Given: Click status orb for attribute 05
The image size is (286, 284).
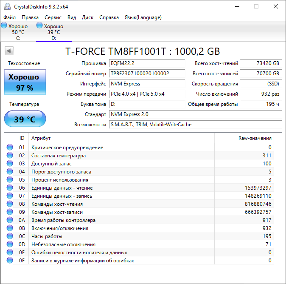Looking at the screenshot, I should [10, 180].
